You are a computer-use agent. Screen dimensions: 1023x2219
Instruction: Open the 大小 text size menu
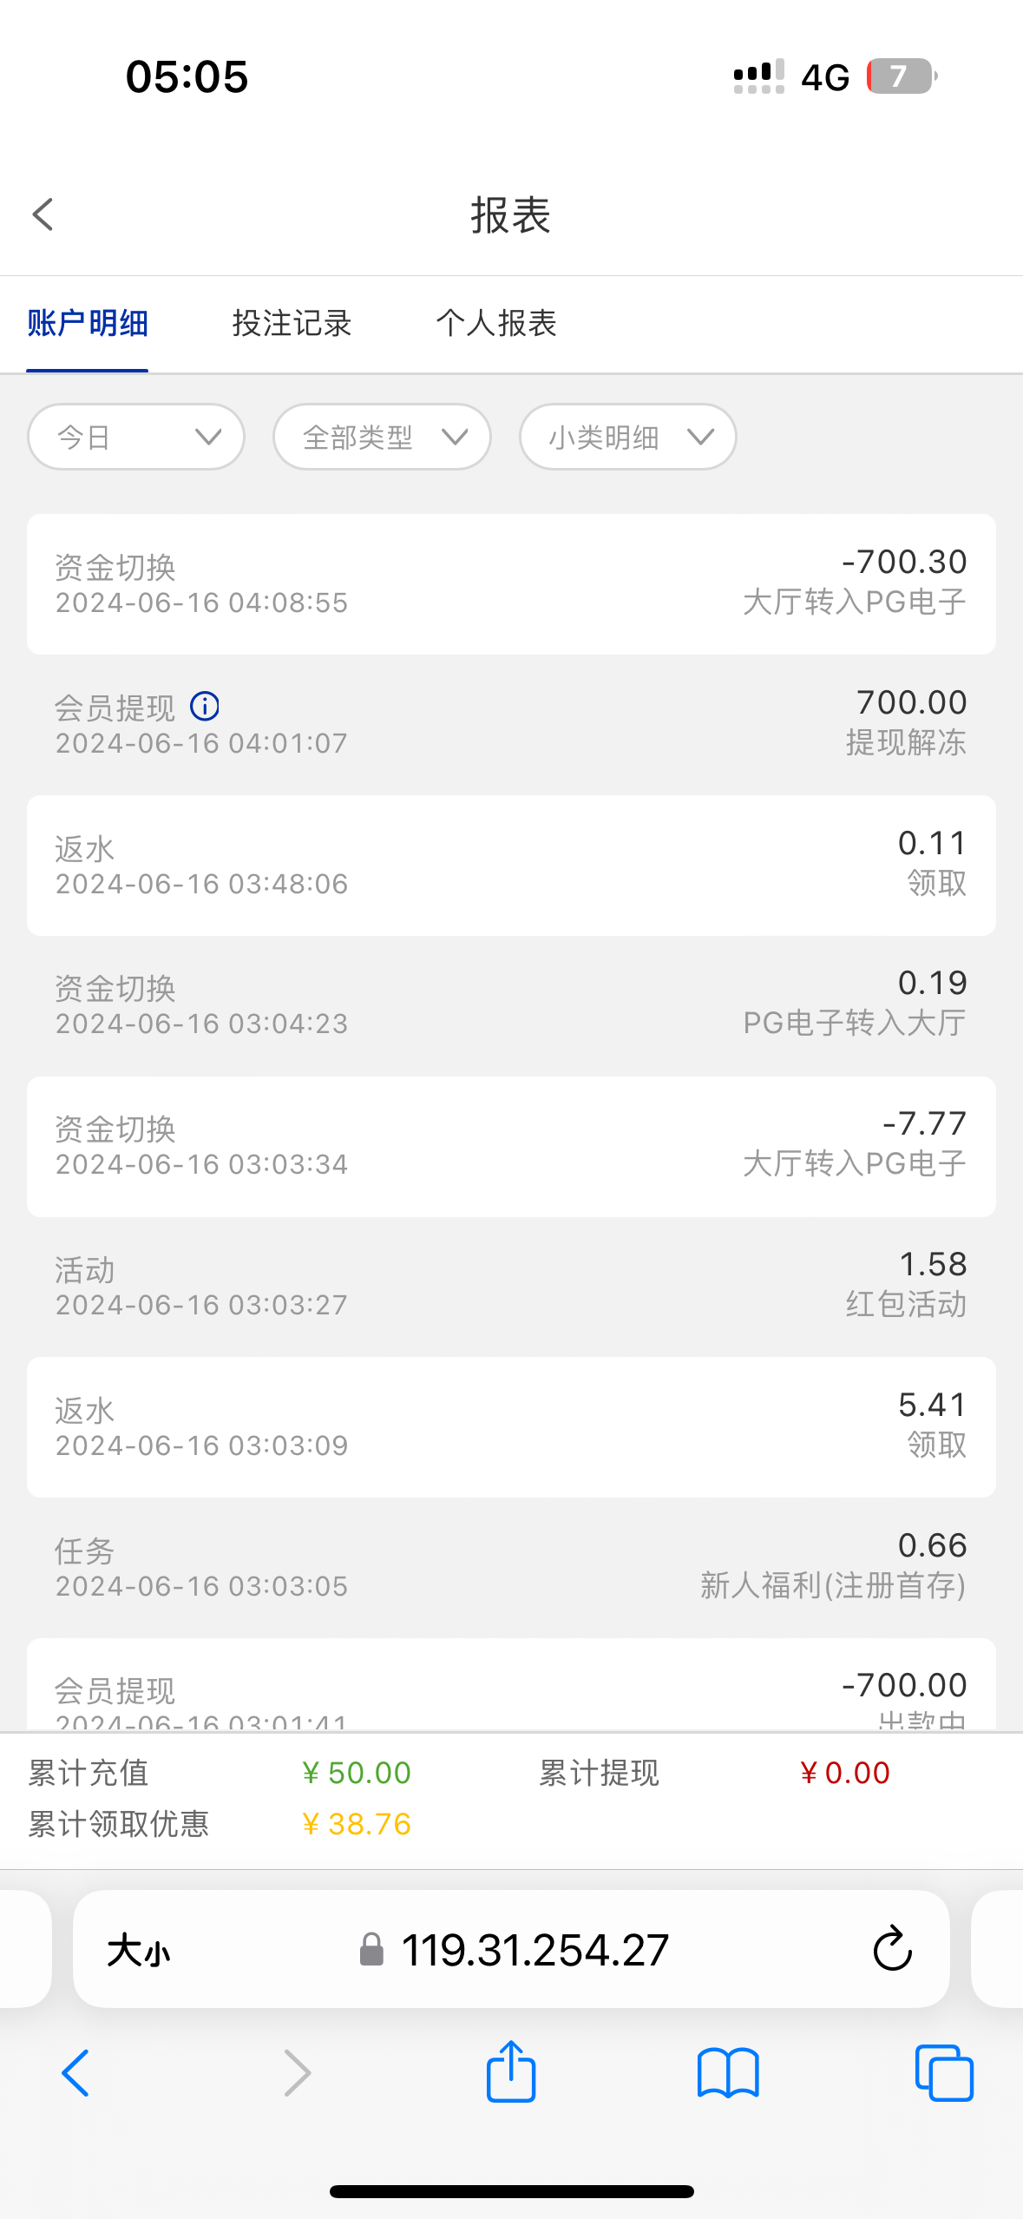click(139, 1951)
